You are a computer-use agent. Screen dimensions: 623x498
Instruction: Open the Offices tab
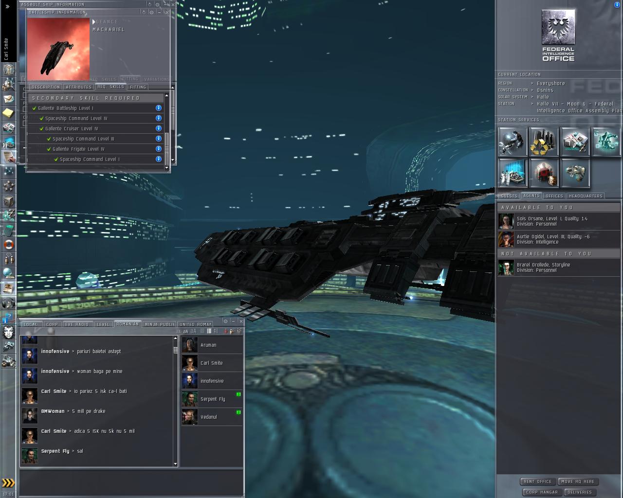tap(554, 196)
